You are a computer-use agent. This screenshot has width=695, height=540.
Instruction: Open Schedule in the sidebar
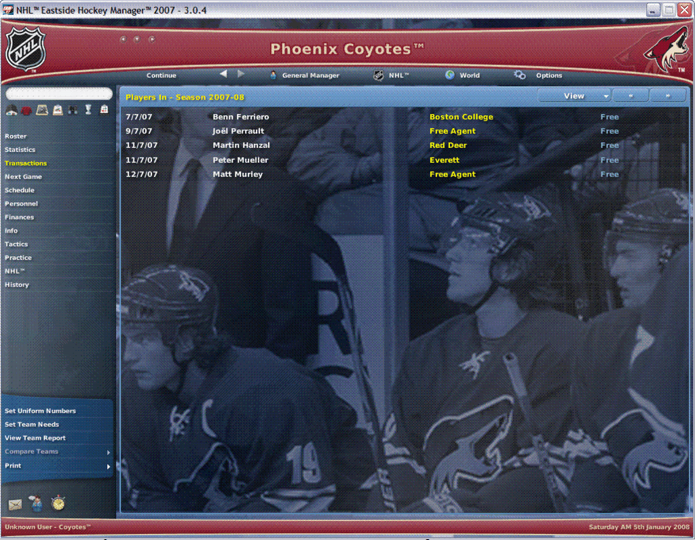(x=20, y=190)
